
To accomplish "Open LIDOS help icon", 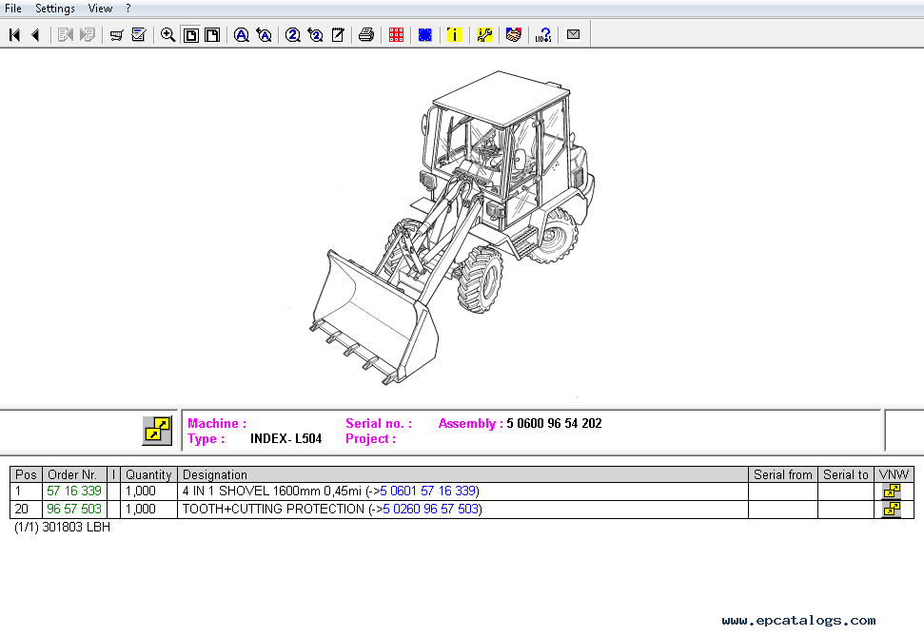I will pos(543,35).
